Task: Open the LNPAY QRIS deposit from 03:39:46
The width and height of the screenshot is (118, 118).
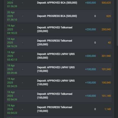Action: click(59, 69)
